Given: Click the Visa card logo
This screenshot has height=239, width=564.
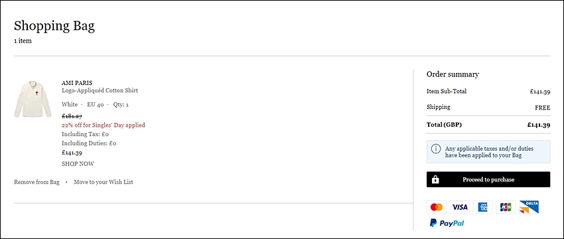Looking at the screenshot, I should 459,207.
